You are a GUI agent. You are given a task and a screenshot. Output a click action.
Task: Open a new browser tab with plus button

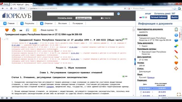coord(34,5)
